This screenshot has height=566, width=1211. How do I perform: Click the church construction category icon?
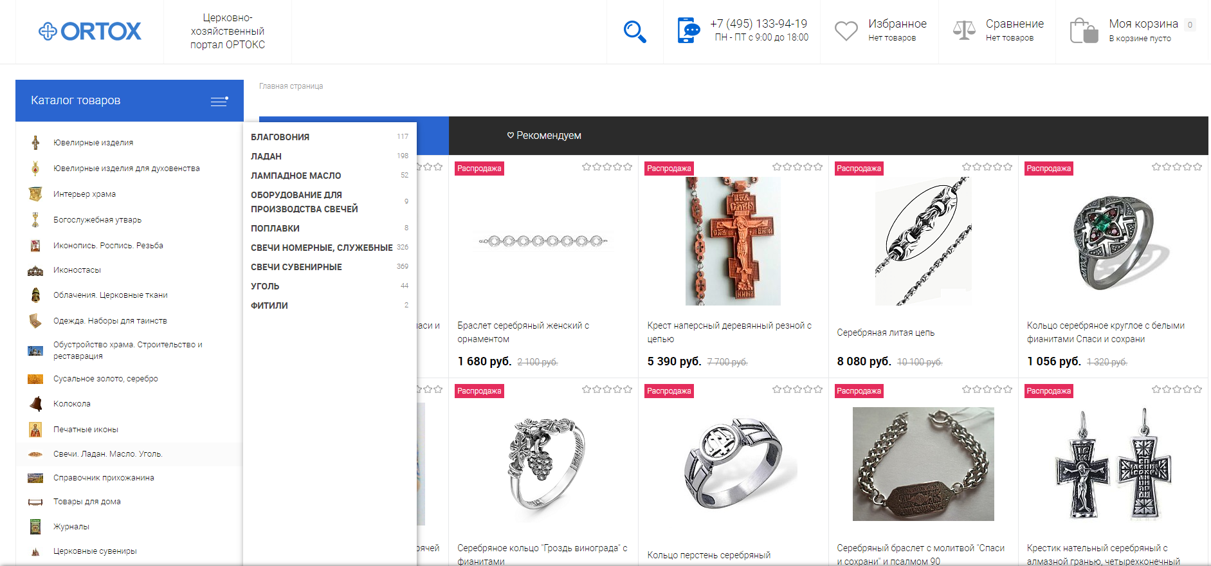pos(35,351)
